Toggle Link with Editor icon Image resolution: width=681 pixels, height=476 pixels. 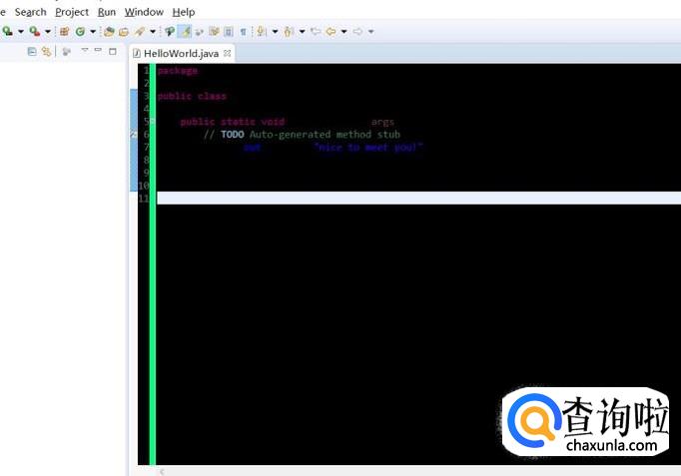(46, 52)
